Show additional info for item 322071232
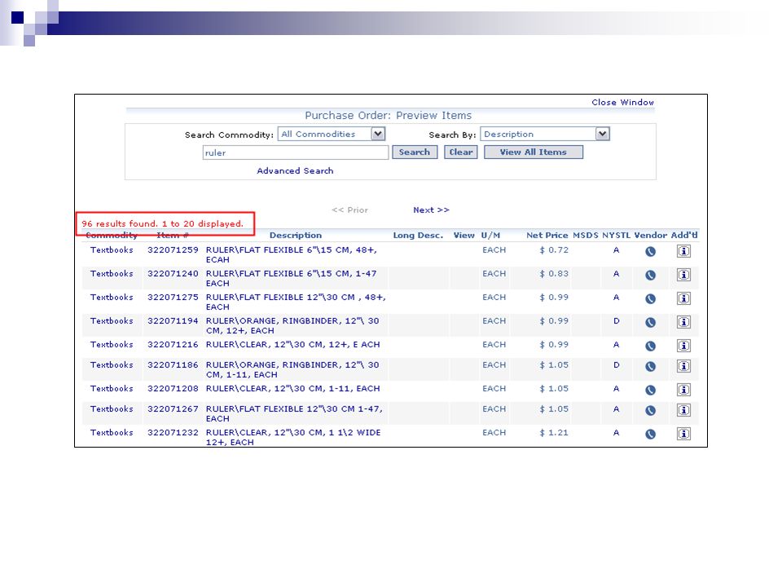782x587 pixels. tap(683, 433)
